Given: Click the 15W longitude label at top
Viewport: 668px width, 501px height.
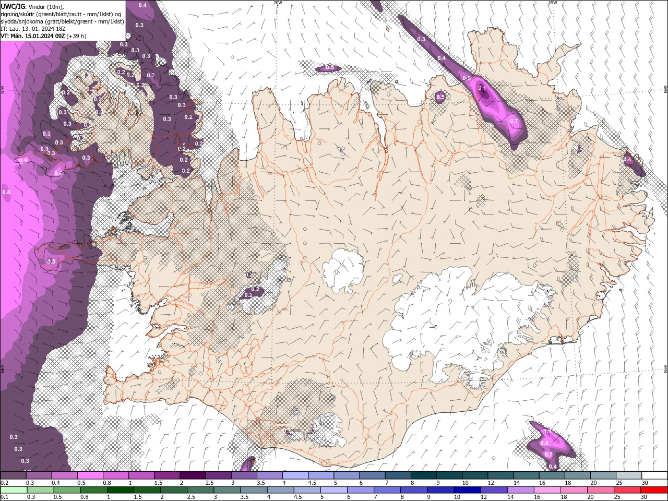Looking at the screenshot, I should (x=553, y=3).
